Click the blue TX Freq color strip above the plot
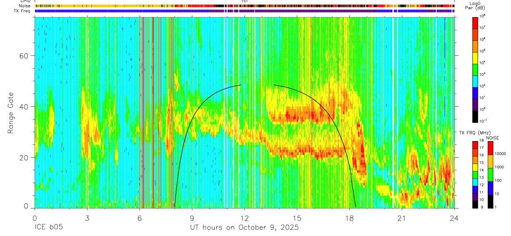This screenshot has width=511, height=236. pos(244,11)
